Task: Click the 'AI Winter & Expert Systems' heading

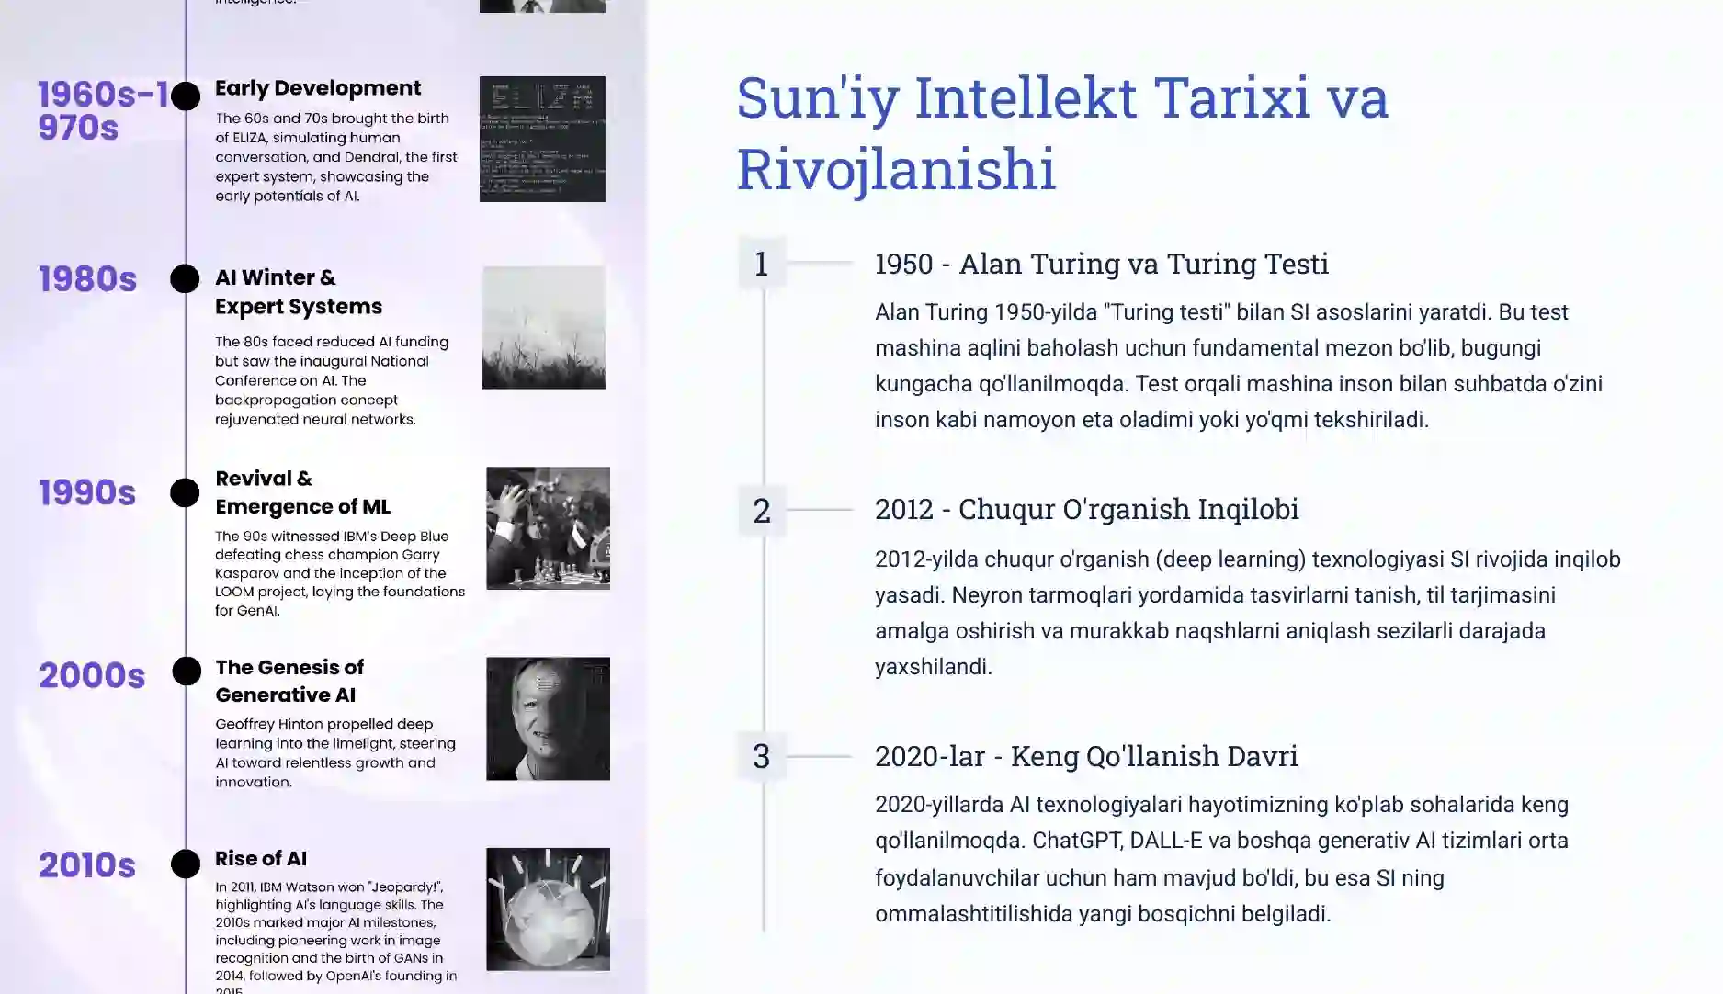Action: pyautogui.click(x=299, y=292)
